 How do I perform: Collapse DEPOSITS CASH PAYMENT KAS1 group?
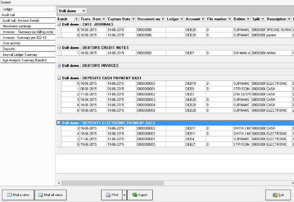(59, 78)
